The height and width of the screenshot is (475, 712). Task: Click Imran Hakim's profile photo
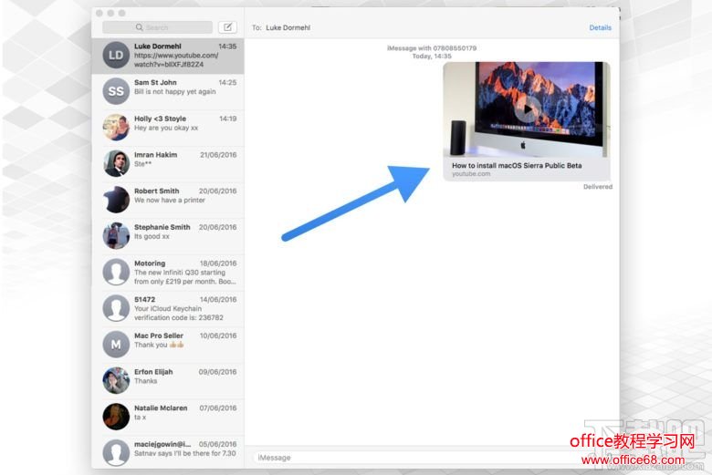click(x=116, y=163)
